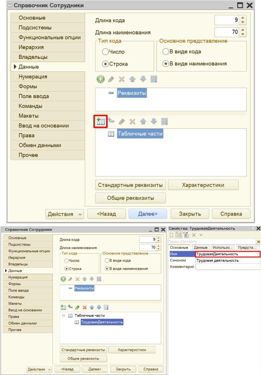
Task: Click move-down arrow above Реквизиты in larger window
Action: click(x=143, y=79)
